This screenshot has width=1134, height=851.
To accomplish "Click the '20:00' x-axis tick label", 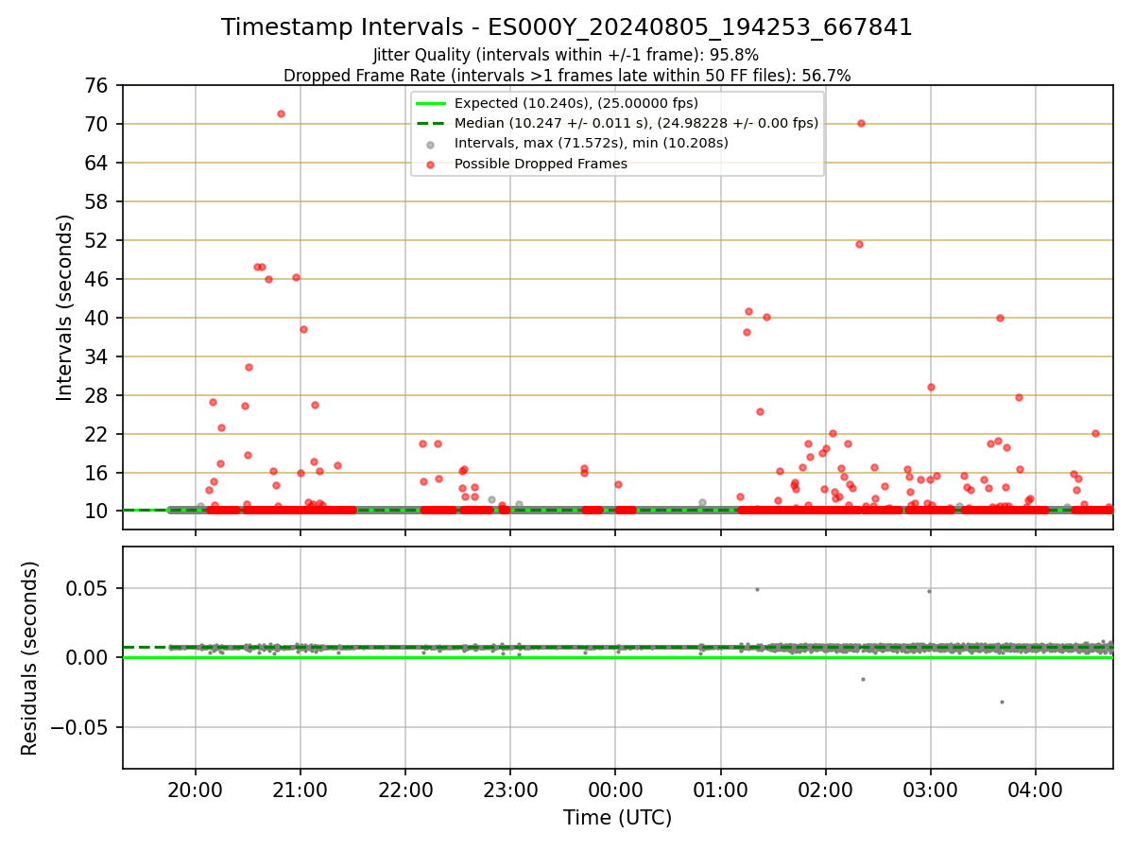I will (196, 789).
